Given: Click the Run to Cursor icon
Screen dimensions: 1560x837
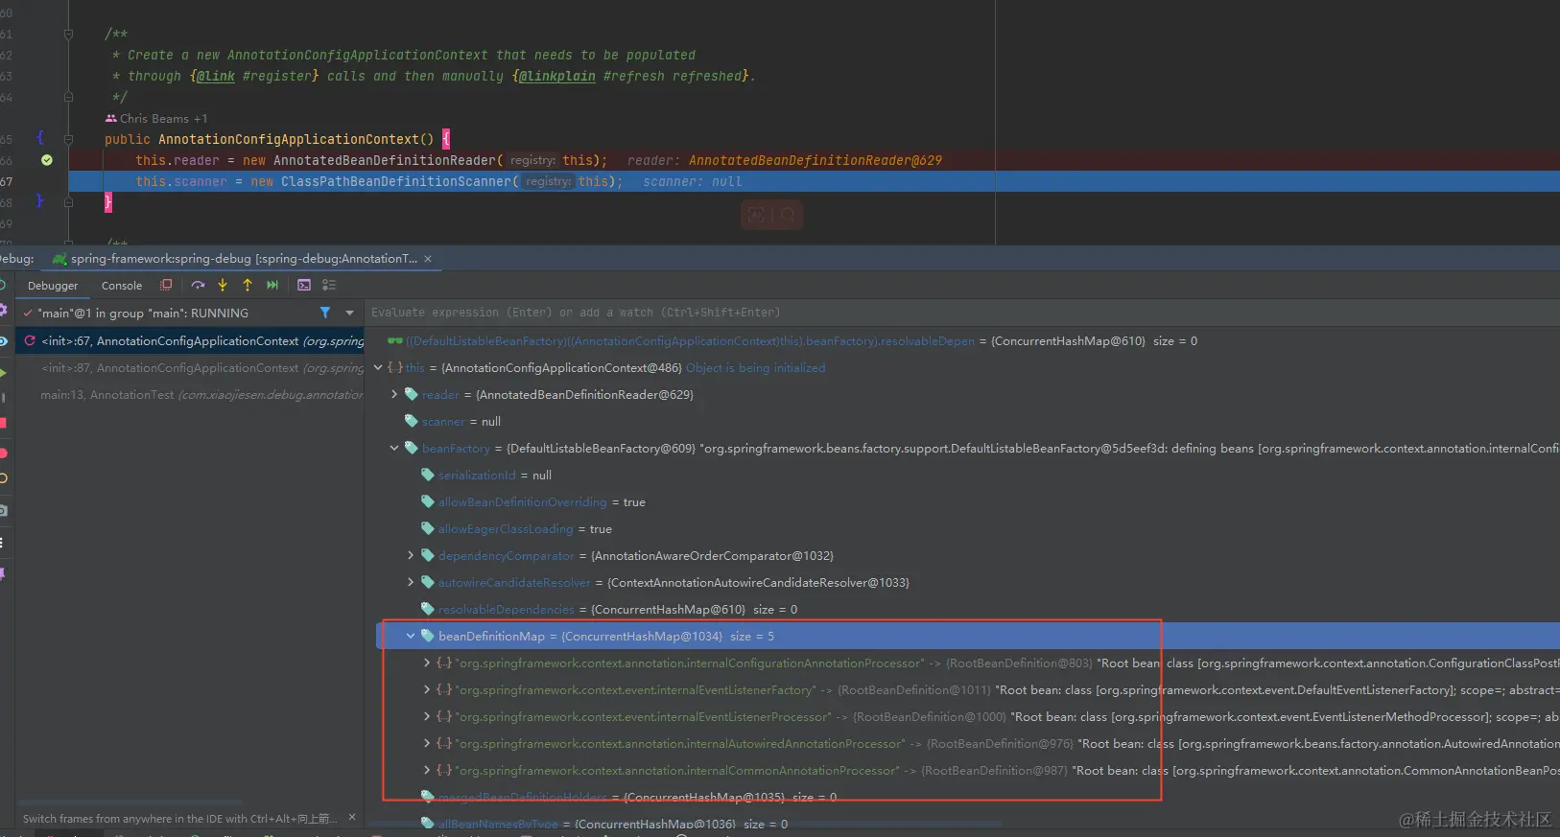Looking at the screenshot, I should (x=272, y=285).
